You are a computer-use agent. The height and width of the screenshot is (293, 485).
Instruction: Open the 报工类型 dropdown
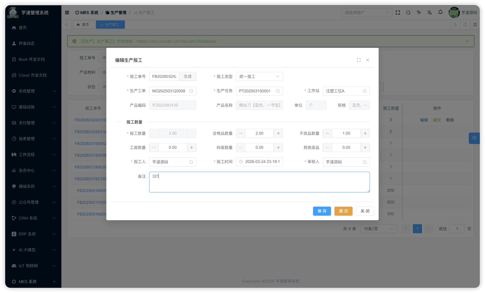(x=259, y=77)
